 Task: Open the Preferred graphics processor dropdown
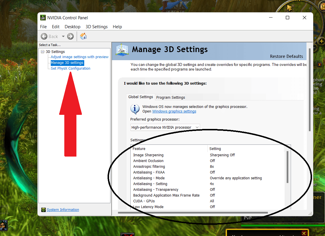[165, 127]
